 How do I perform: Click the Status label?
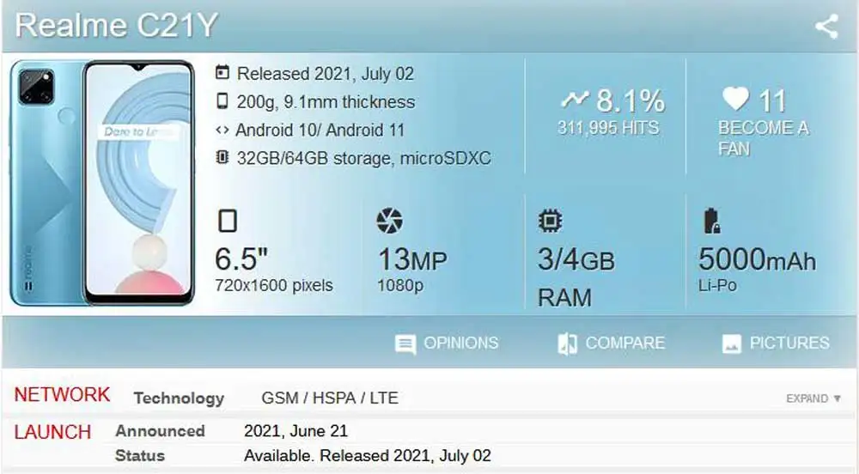tap(140, 456)
